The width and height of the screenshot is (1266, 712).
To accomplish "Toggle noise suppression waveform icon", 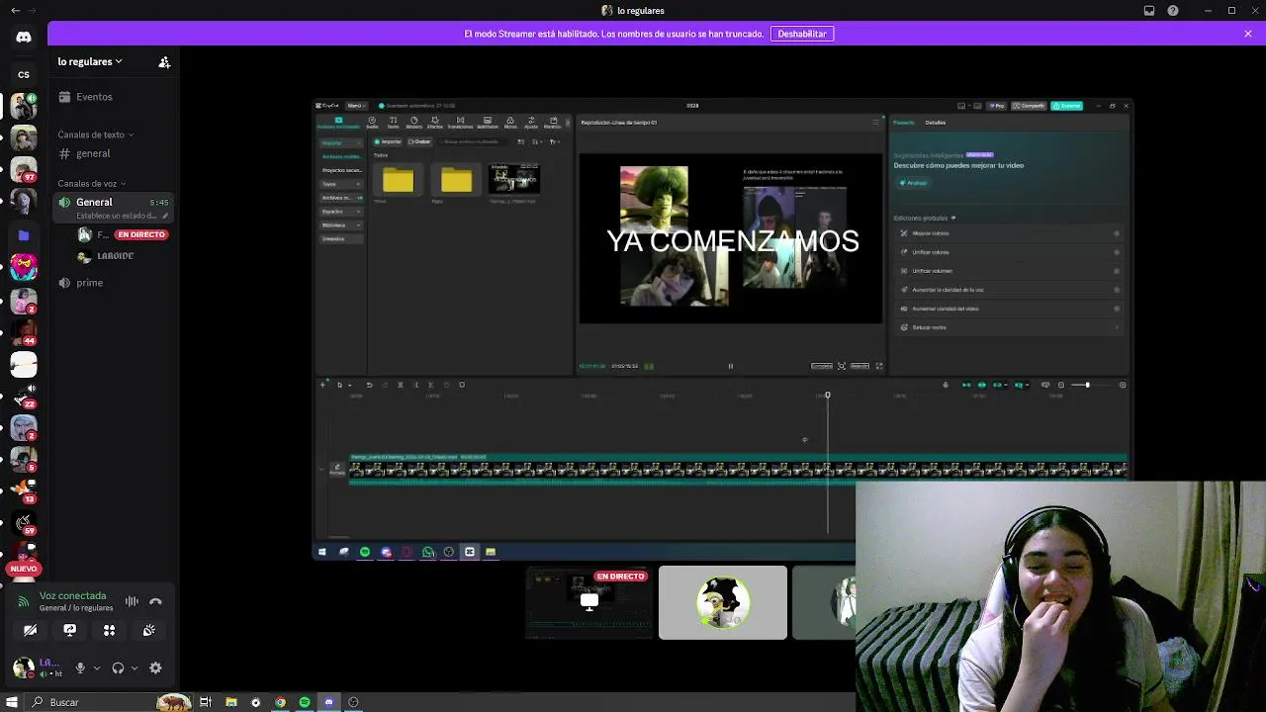I will point(132,601).
